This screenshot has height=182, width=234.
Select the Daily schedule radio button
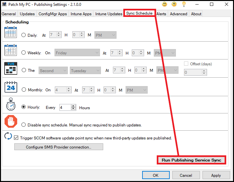(23, 35)
